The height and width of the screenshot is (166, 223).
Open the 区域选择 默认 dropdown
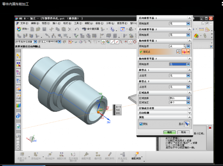[180, 98]
